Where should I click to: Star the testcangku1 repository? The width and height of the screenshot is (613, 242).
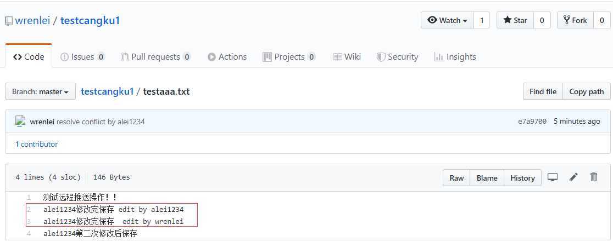coord(515,20)
